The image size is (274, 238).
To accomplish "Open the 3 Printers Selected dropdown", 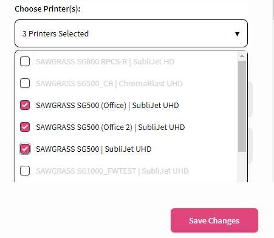I will click(131, 33).
